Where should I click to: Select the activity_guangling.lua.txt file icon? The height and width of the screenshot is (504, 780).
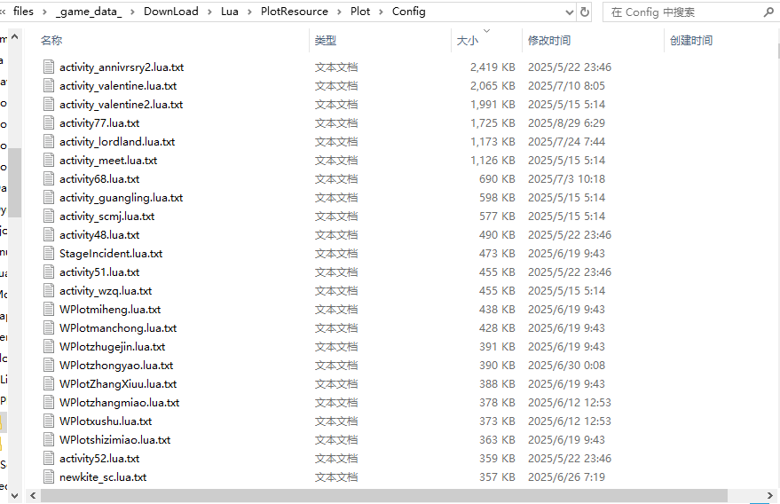click(x=49, y=198)
